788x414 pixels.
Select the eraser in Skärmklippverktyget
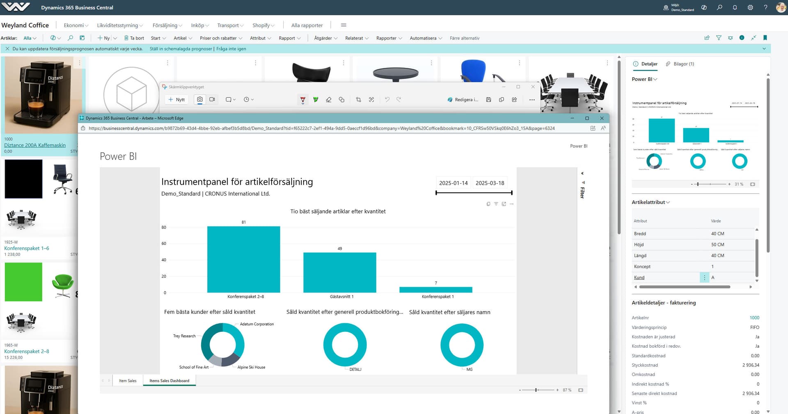tap(329, 99)
